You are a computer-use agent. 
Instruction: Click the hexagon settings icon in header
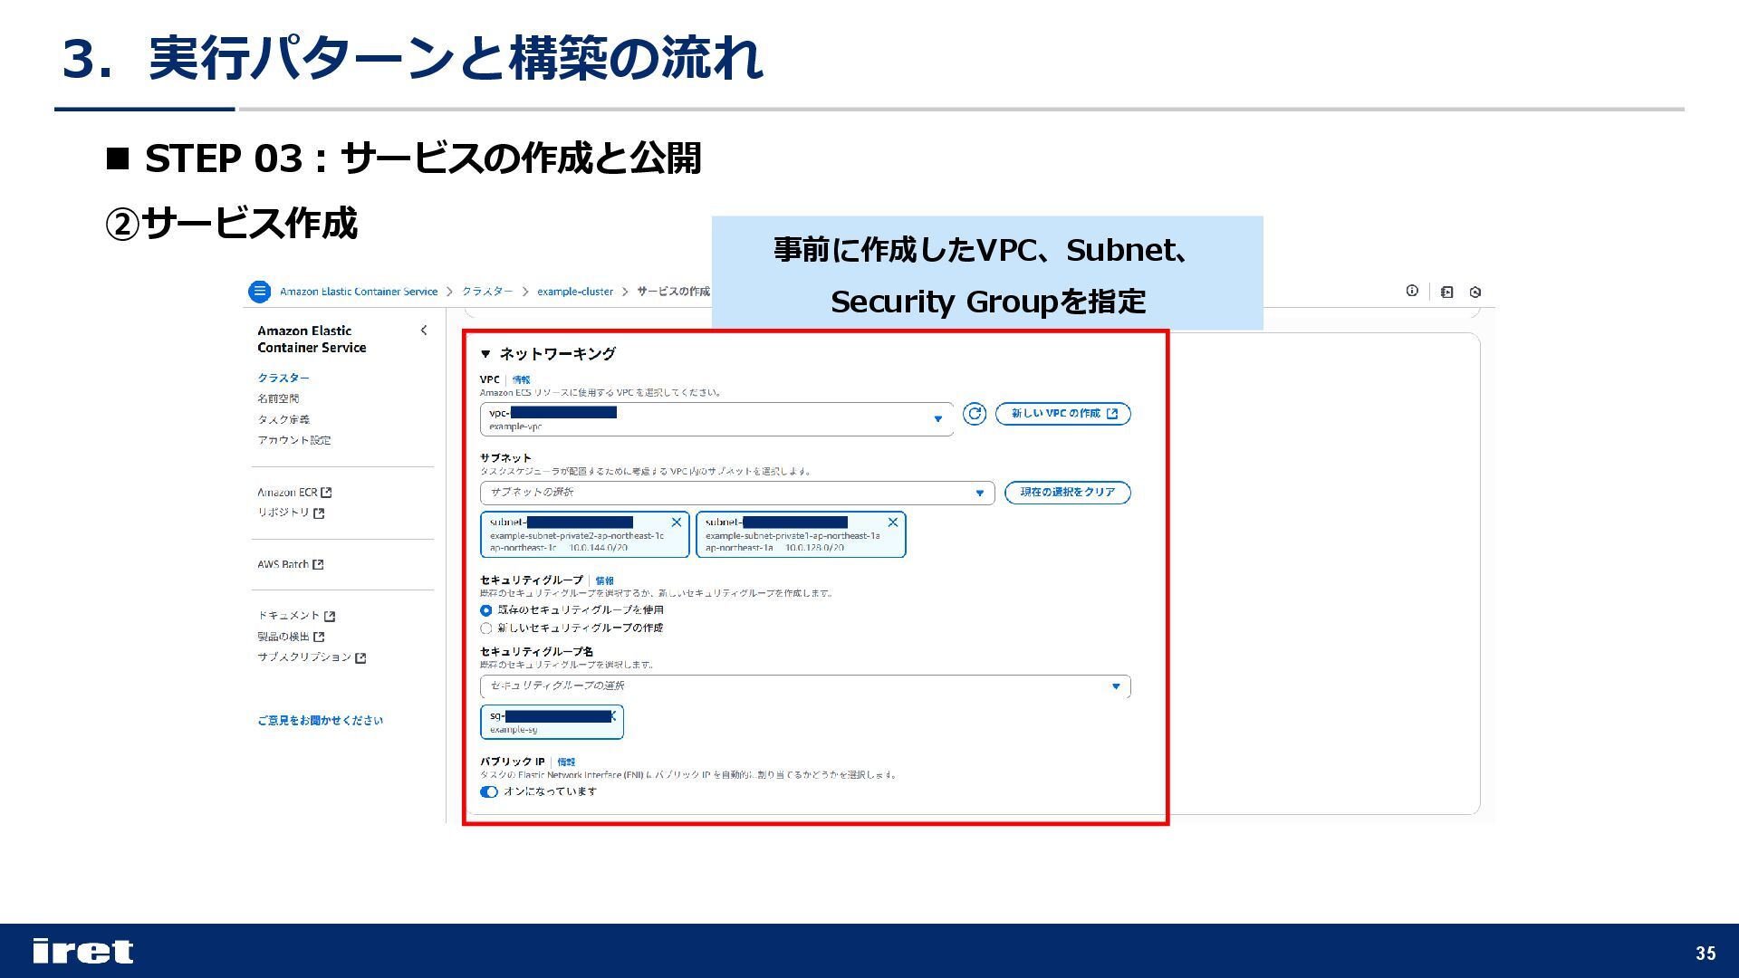coord(1475,292)
